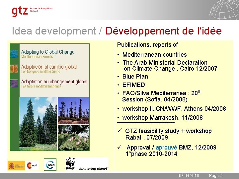Click checkmark beside Approval line
This screenshot has height=179, width=239.
point(119,147)
